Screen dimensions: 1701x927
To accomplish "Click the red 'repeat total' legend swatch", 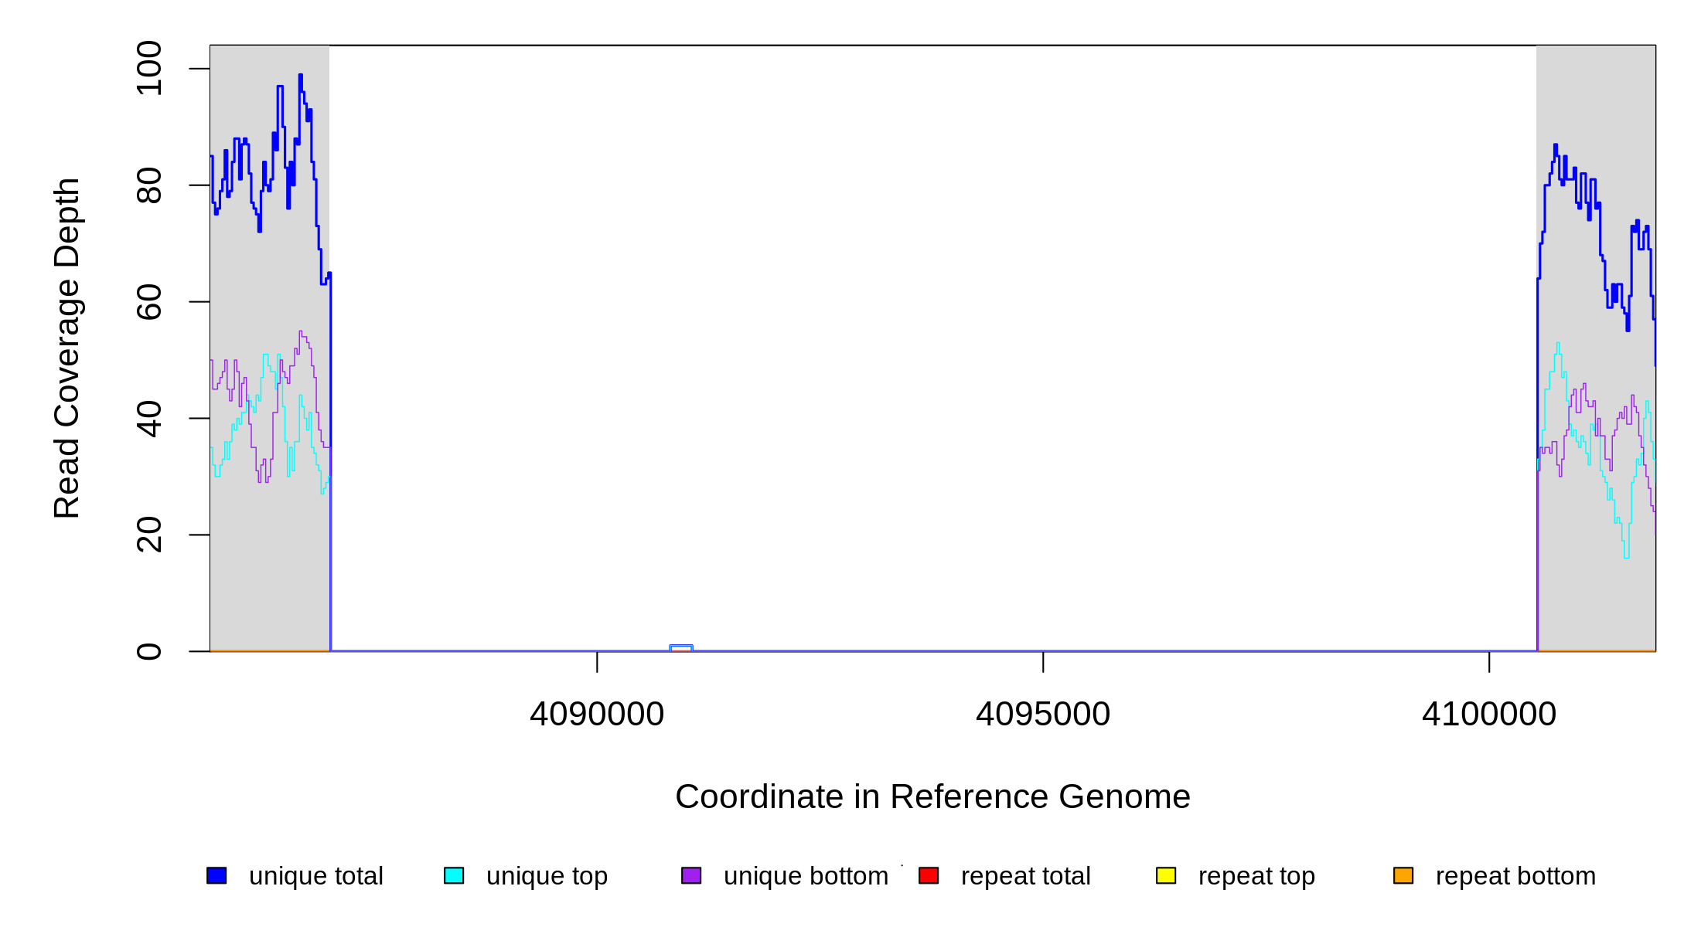I will coord(929,875).
